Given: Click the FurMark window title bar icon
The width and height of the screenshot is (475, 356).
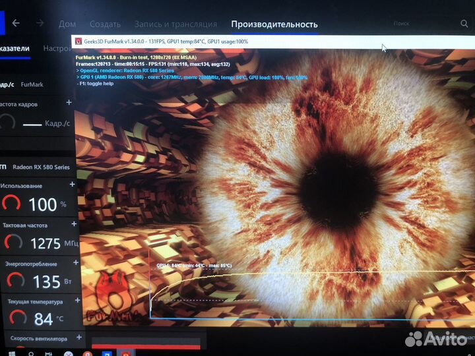Looking at the screenshot, I should point(79,42).
